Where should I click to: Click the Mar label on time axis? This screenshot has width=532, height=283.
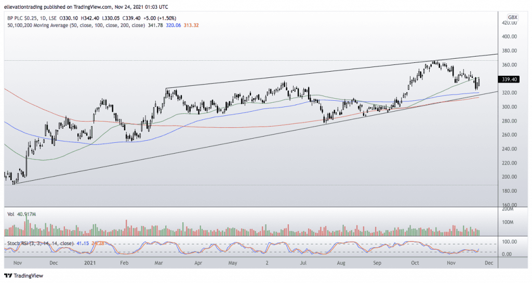159,263
